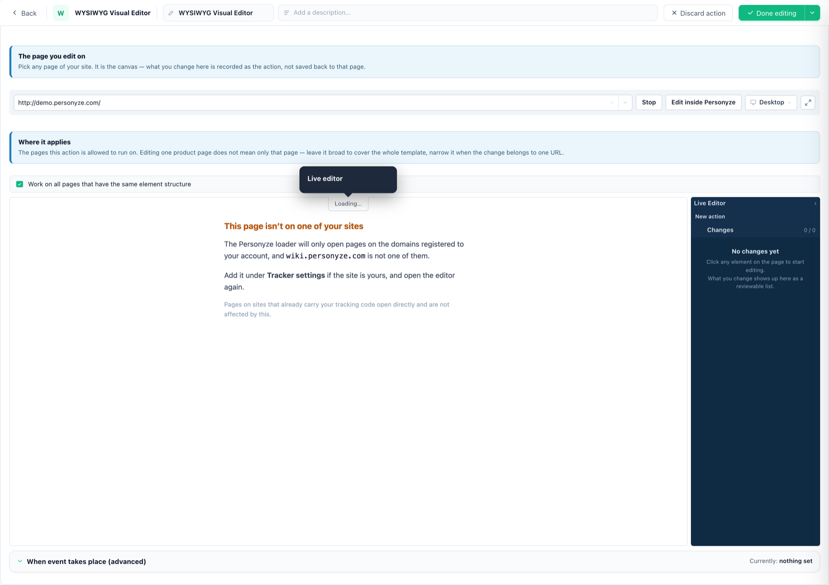Click Edit inside Personyze

[703, 102]
